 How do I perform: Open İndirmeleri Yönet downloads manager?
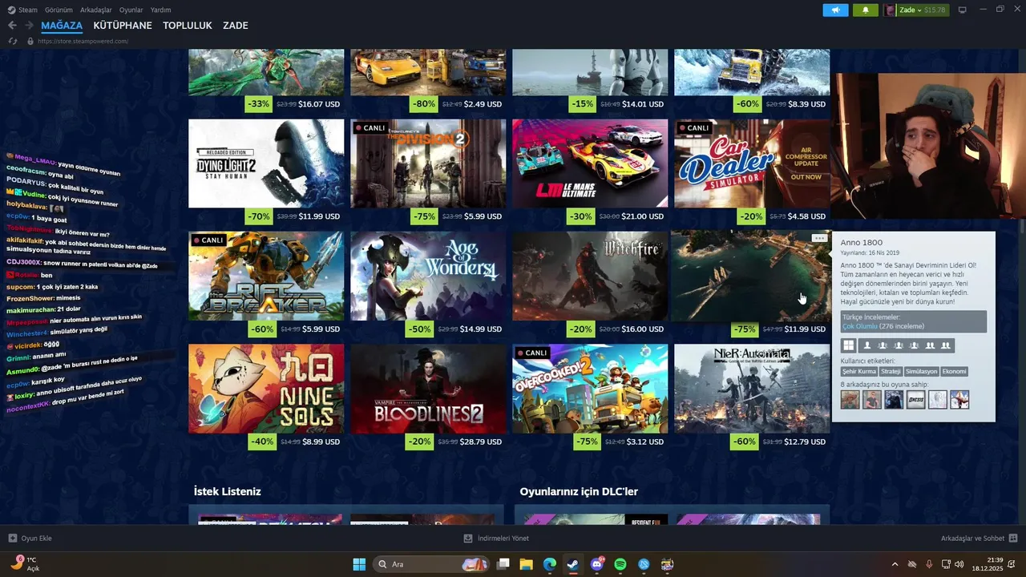496,539
